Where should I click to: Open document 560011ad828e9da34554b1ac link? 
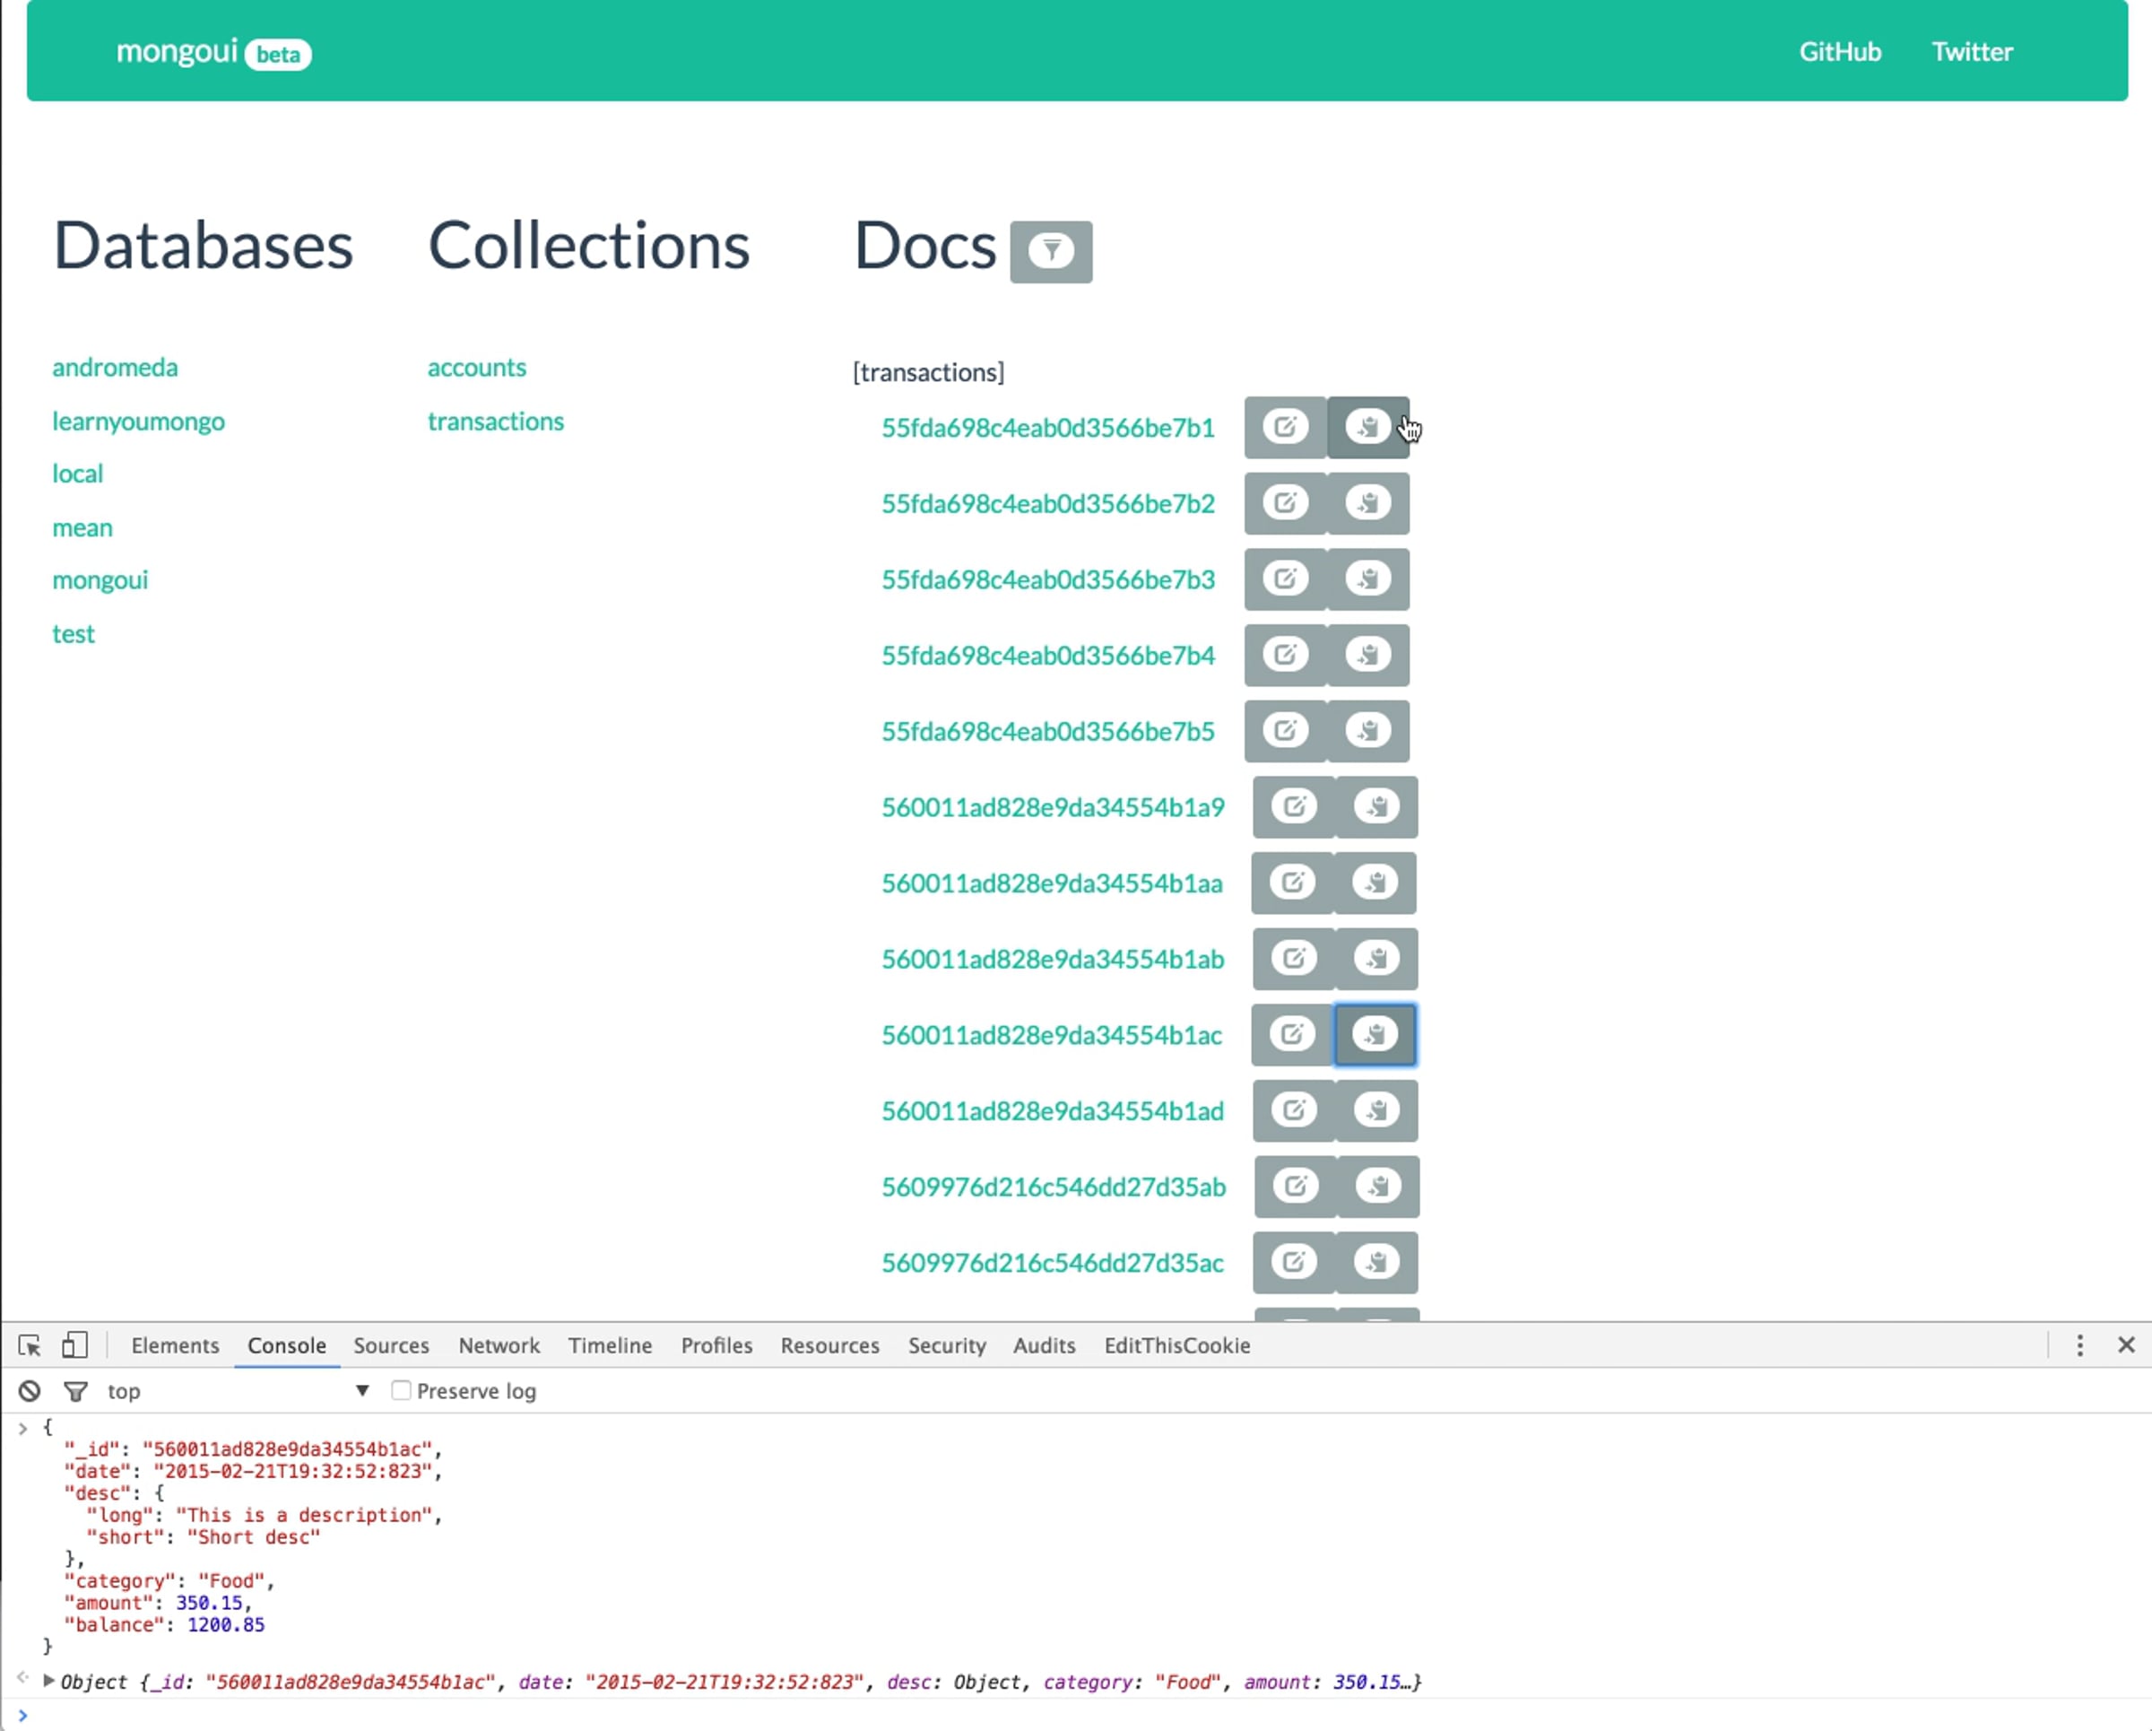[1051, 1035]
